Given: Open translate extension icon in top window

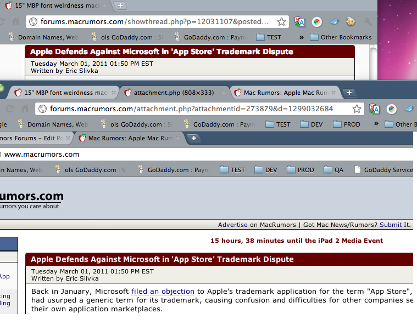Looking at the screenshot, I should [299, 22].
